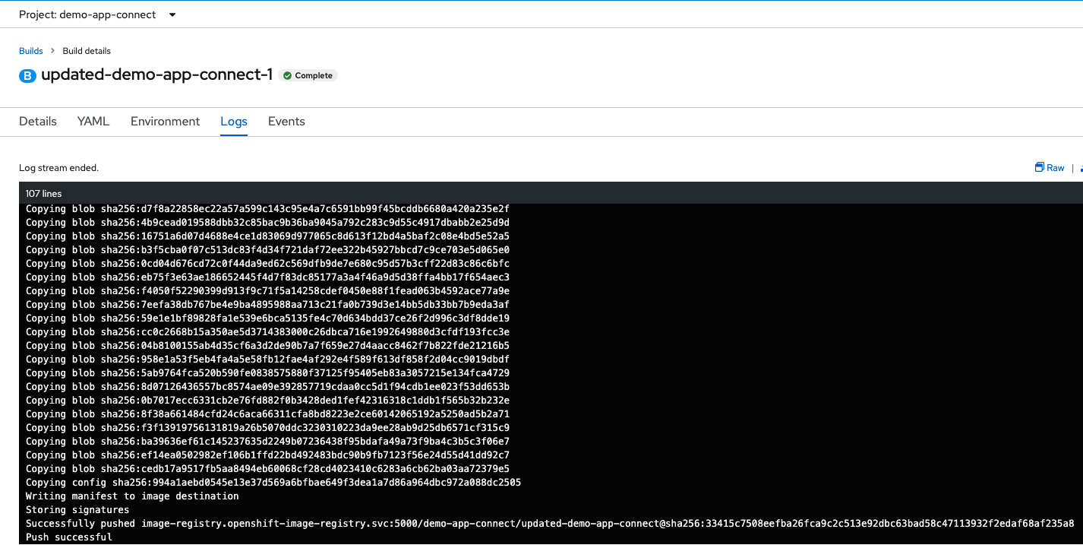Collapse the Project dropdown arrow
Viewport: 1083px width, 545px height.
coord(172,14)
